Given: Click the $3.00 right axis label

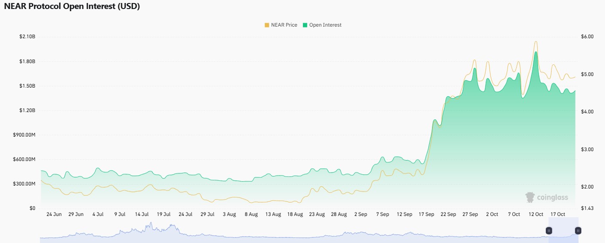Looking at the screenshot, I should pos(587,149).
